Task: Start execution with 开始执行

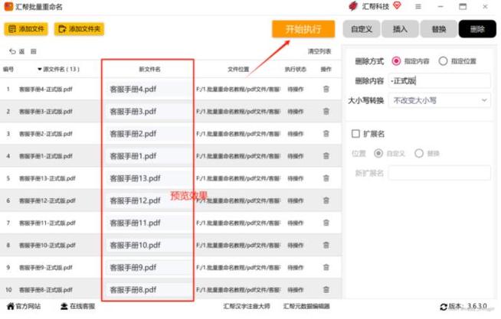Action: pyautogui.click(x=303, y=29)
